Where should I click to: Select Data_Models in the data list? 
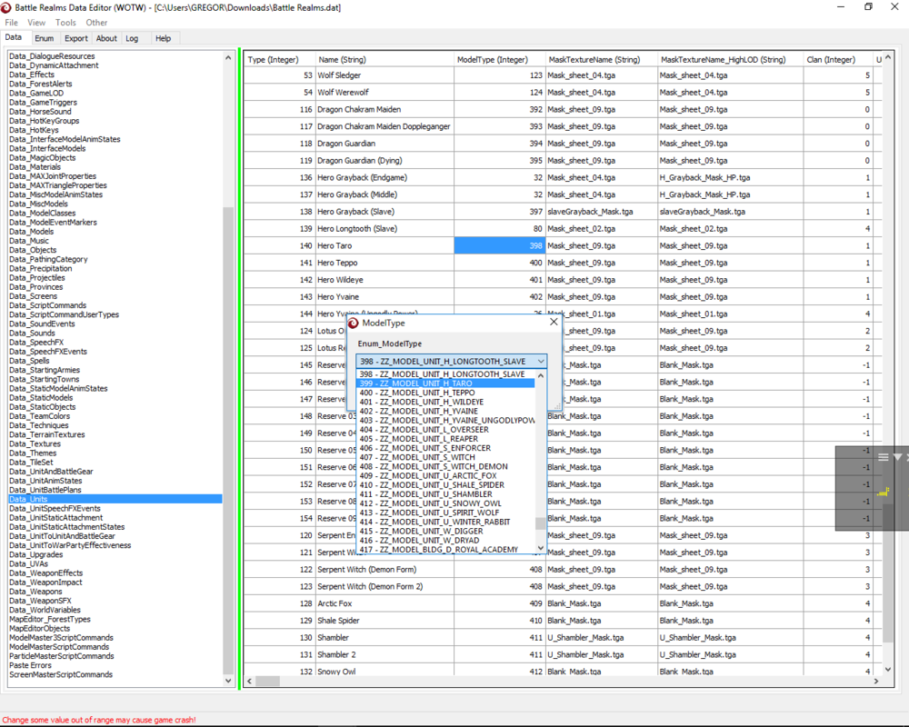31,232
